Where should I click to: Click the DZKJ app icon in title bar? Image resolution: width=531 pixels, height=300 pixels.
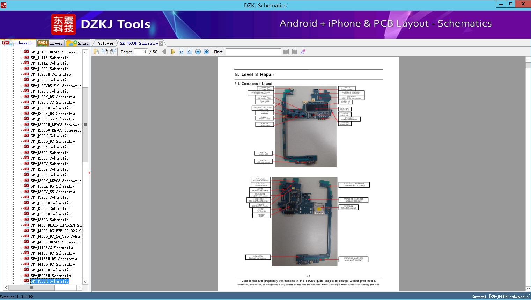[3, 5]
